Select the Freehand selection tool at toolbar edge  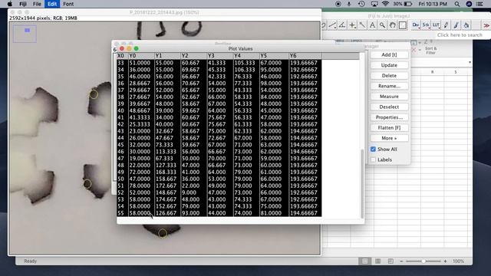click(x=324, y=25)
